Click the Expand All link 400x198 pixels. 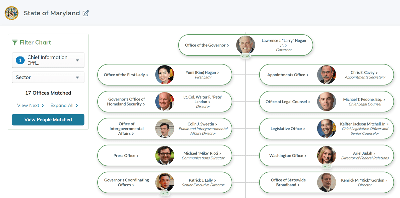click(x=64, y=105)
